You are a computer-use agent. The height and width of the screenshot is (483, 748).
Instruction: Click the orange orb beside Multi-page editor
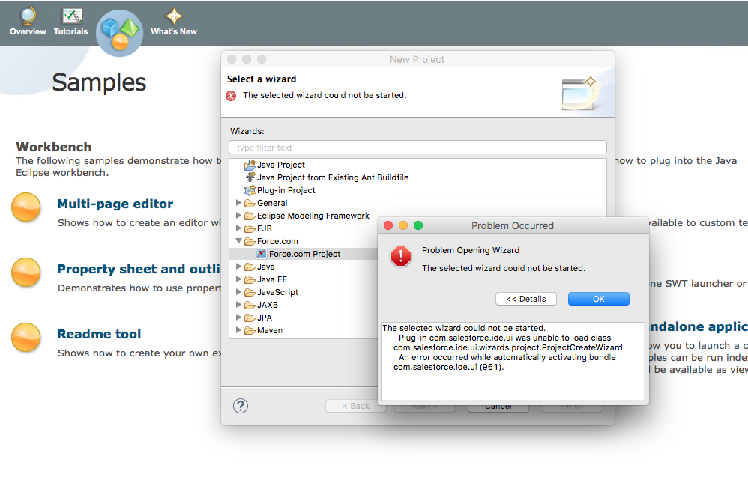coord(25,207)
